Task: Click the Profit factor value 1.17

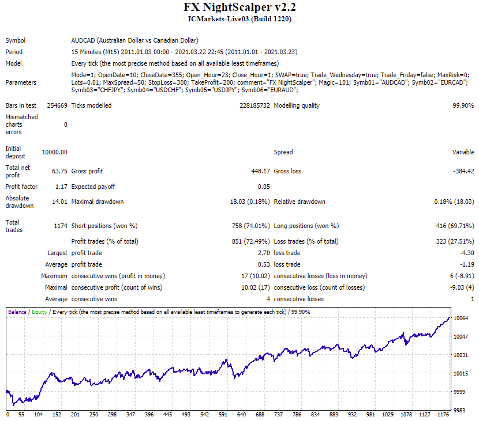Action: [61, 187]
